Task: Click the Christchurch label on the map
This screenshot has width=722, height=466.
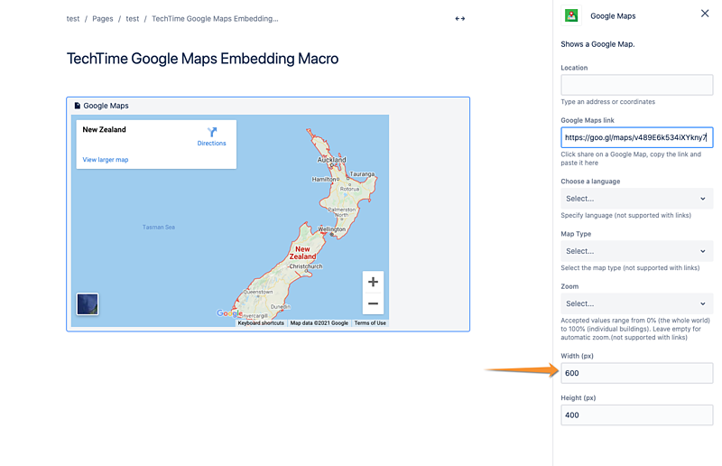Action: pyautogui.click(x=306, y=266)
